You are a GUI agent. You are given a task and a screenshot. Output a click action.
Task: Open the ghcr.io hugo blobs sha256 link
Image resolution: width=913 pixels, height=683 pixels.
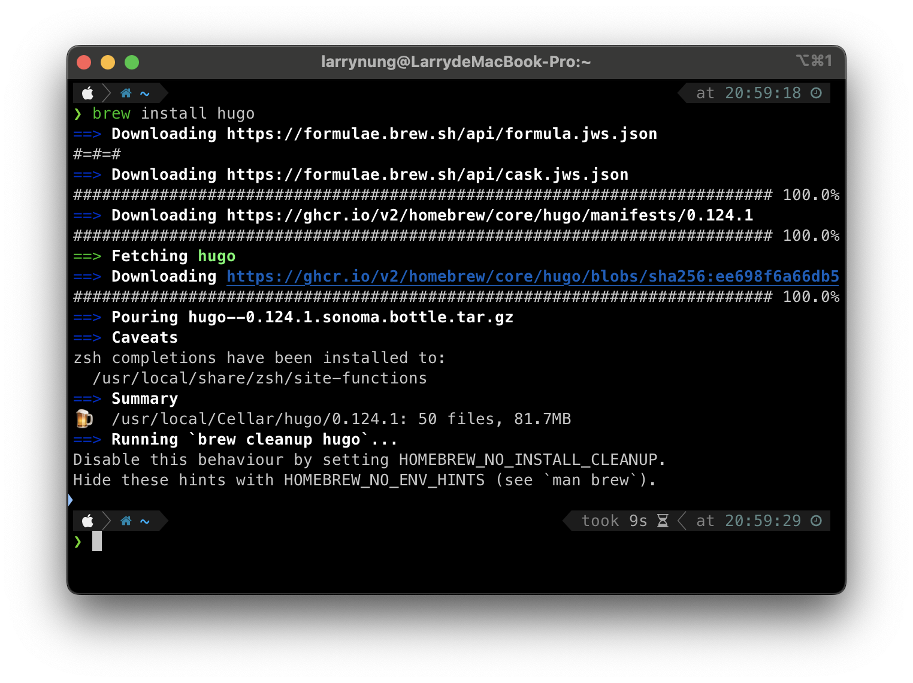coord(533,276)
